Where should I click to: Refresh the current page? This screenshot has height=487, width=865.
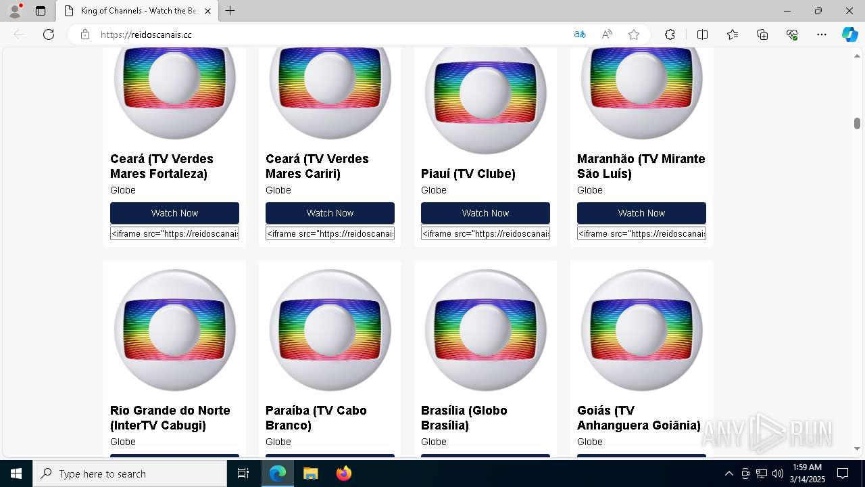click(49, 34)
